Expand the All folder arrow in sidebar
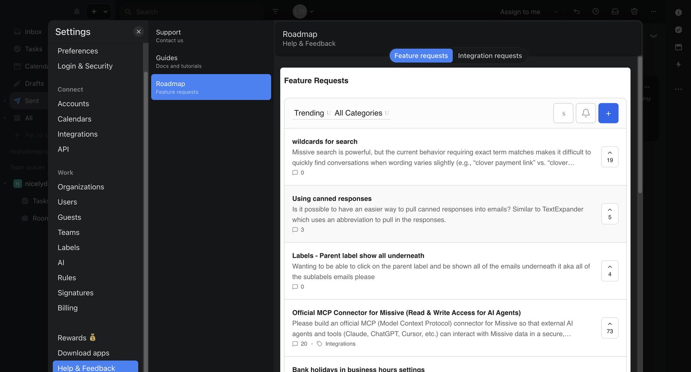The image size is (691, 372). pos(5,118)
